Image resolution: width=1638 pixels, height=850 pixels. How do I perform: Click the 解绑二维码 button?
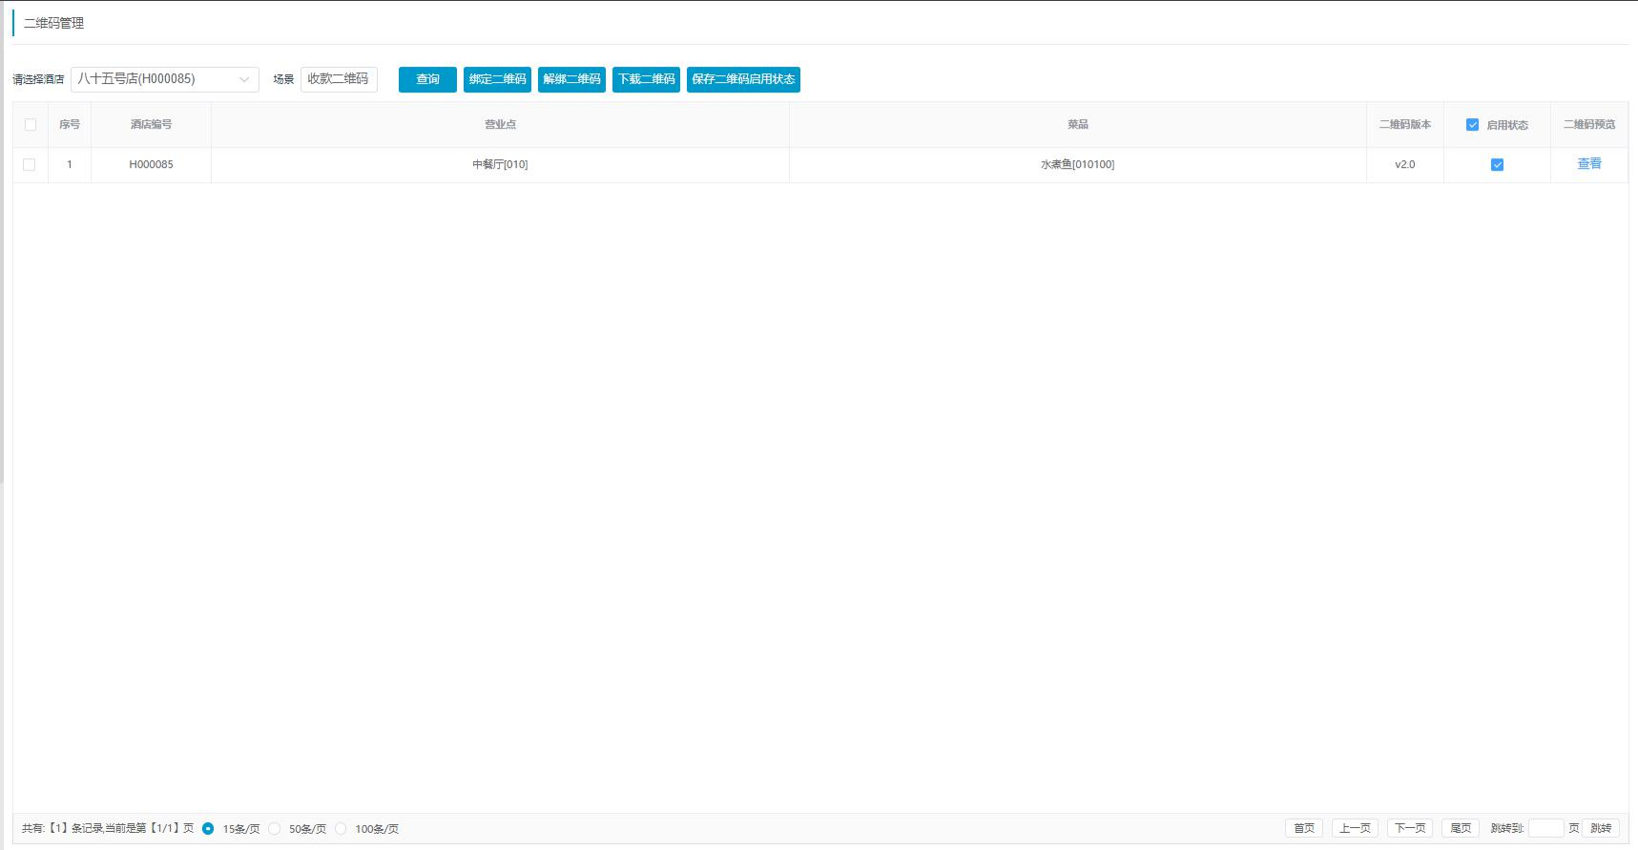(571, 79)
